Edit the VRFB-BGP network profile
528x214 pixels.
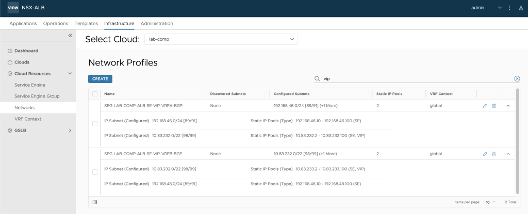coord(485,154)
